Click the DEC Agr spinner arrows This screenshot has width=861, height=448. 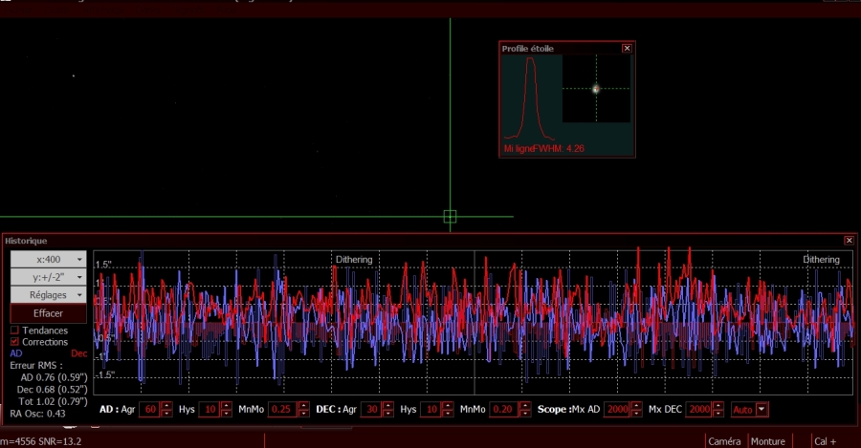point(390,410)
